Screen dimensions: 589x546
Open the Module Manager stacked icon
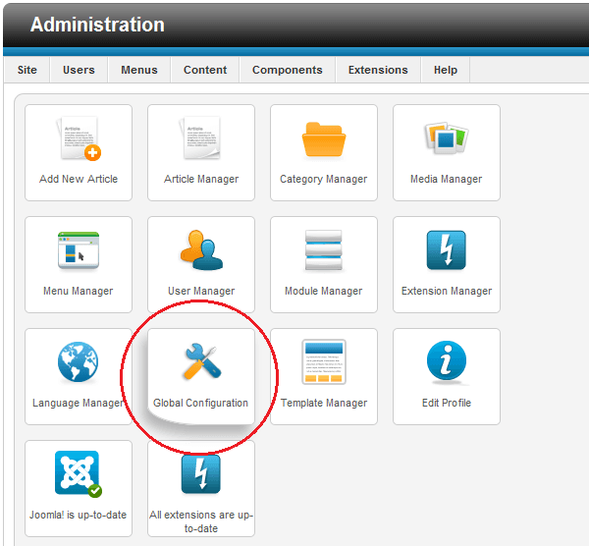coord(323,250)
